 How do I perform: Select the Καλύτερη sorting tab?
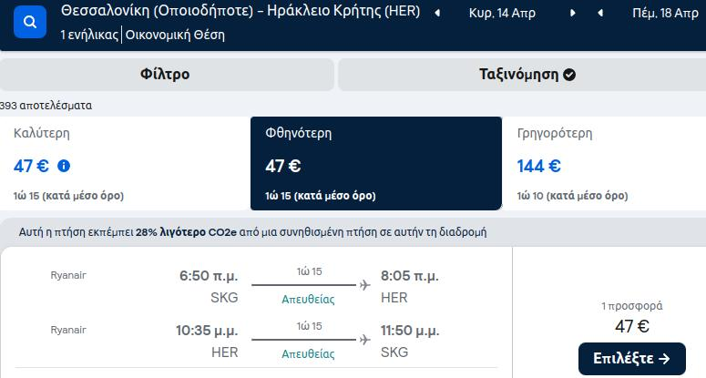point(125,163)
